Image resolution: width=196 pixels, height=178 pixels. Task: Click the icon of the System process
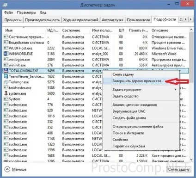pyautogui.click(x=6, y=99)
